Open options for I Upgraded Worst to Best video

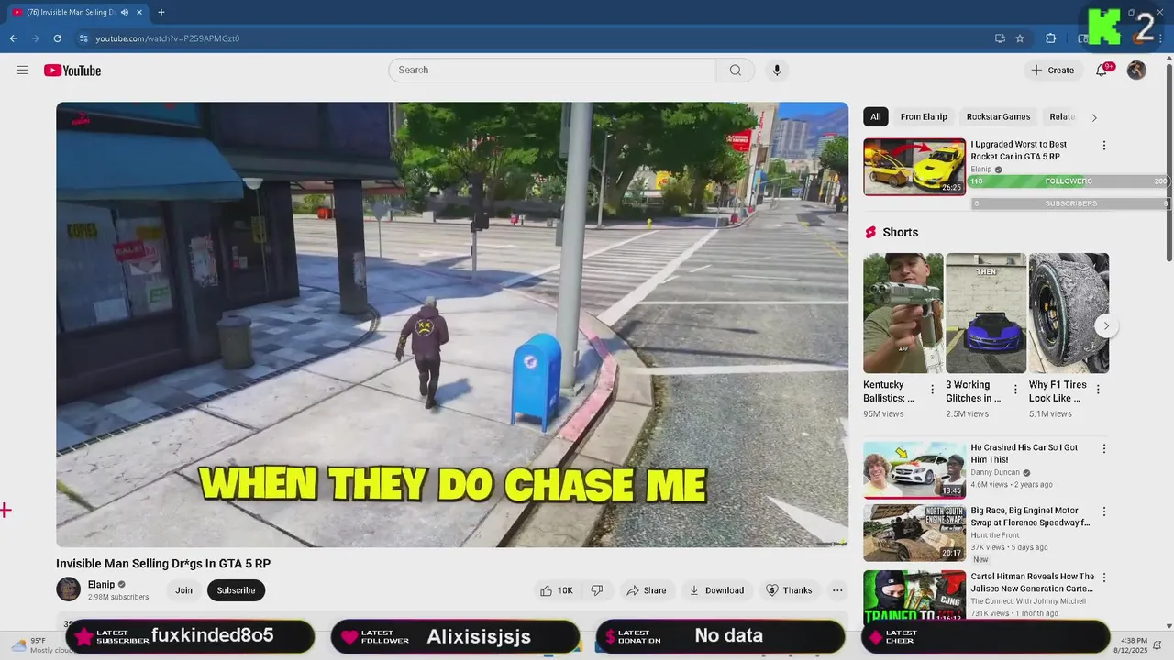coord(1104,146)
